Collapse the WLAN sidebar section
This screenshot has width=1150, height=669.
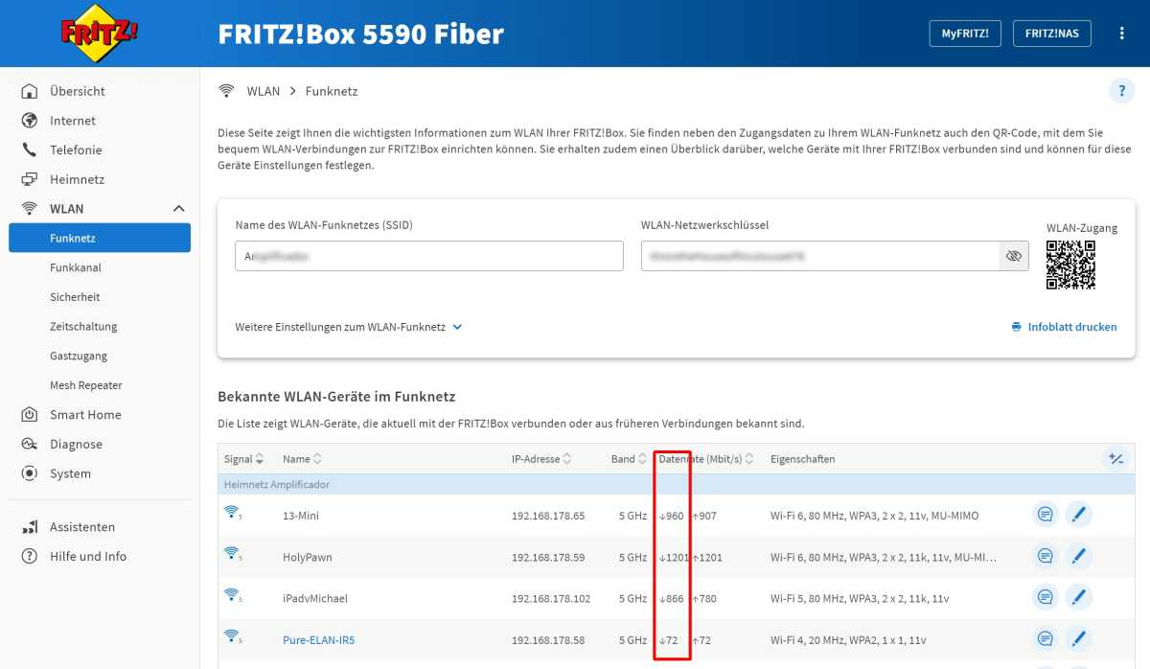click(x=178, y=209)
